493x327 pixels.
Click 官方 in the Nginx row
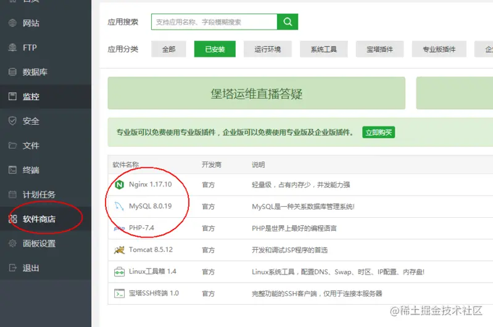click(x=208, y=184)
